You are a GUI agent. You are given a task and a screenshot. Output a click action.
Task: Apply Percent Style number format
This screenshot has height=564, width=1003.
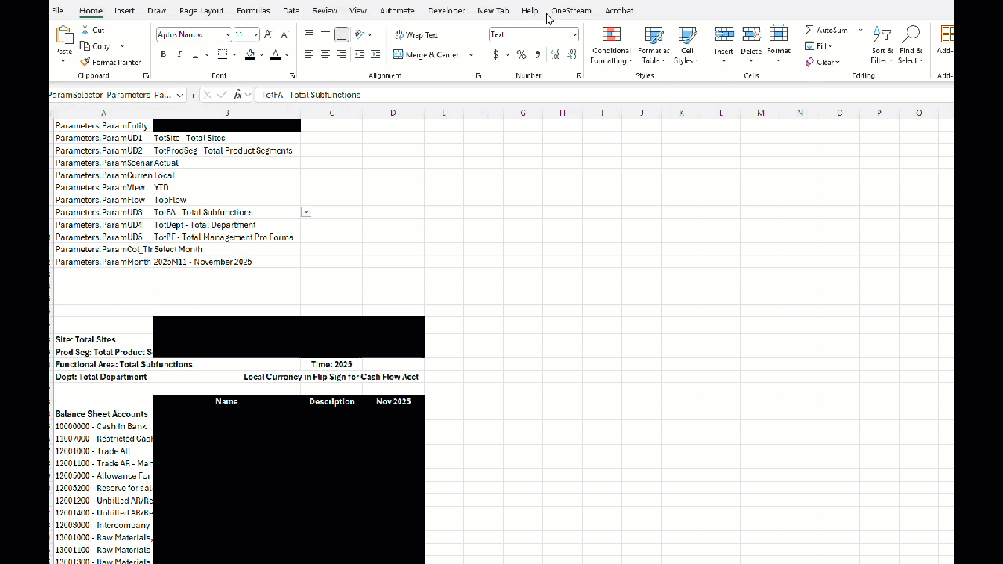click(521, 55)
